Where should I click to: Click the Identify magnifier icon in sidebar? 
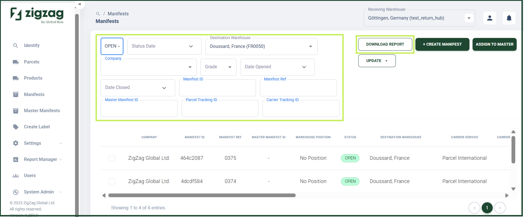tap(16, 46)
